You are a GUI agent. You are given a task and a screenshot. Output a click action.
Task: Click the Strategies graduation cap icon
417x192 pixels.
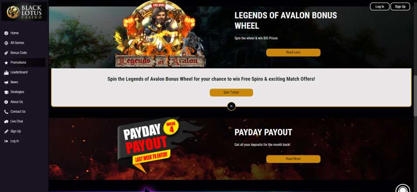[6, 92]
